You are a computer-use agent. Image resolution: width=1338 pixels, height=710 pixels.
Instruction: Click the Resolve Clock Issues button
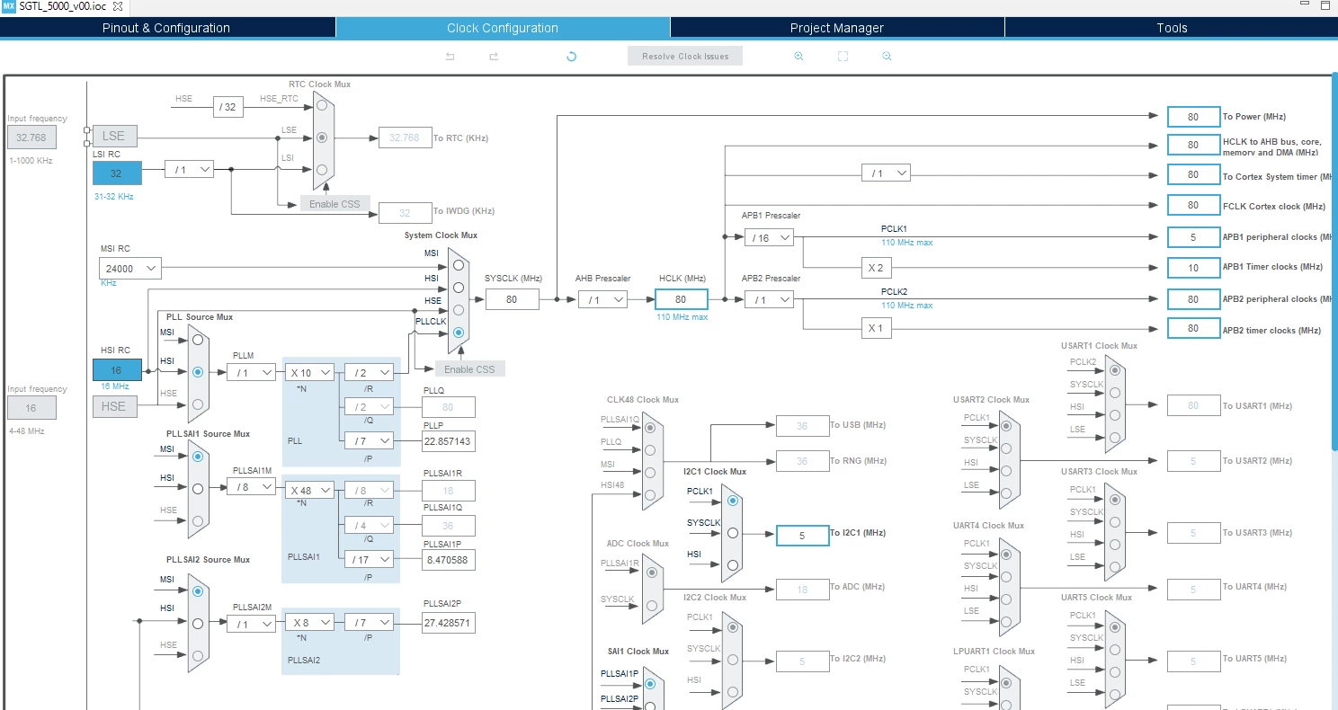click(x=685, y=57)
